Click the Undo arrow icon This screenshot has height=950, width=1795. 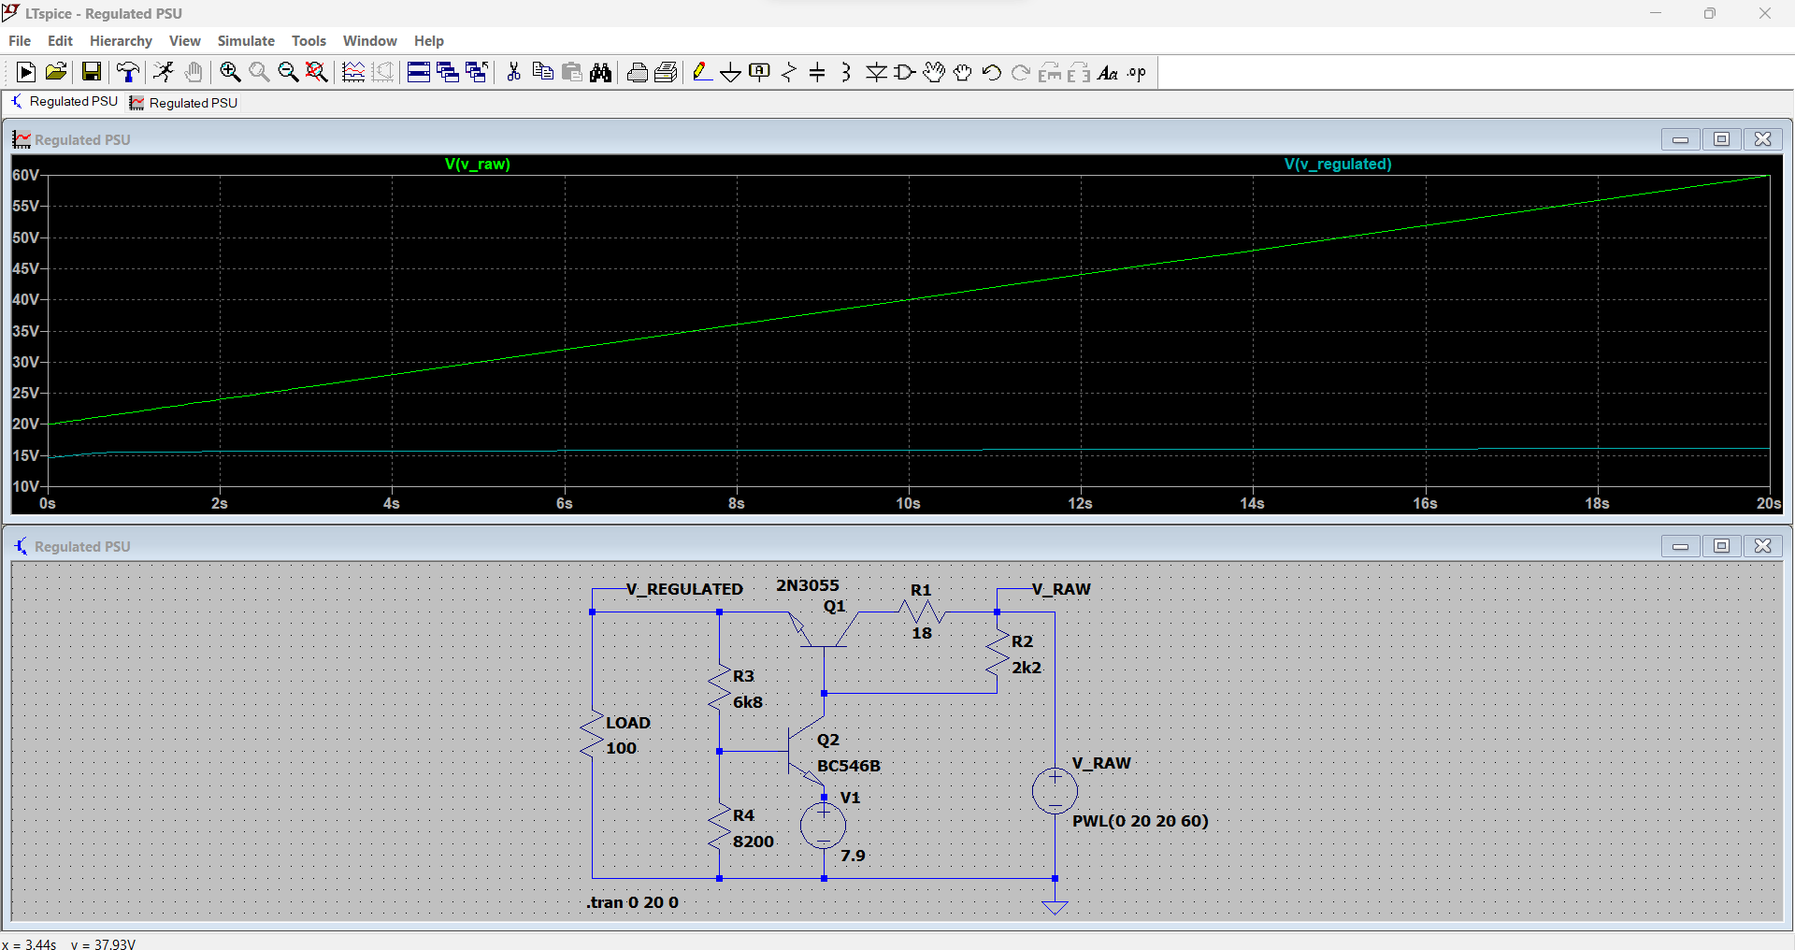click(x=992, y=72)
